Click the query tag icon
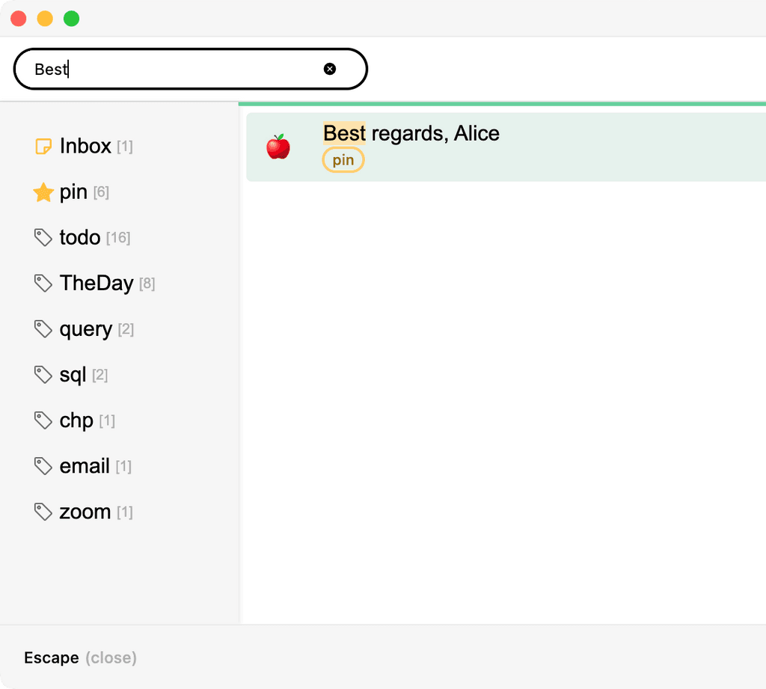Image resolution: width=766 pixels, height=689 pixels. click(43, 329)
